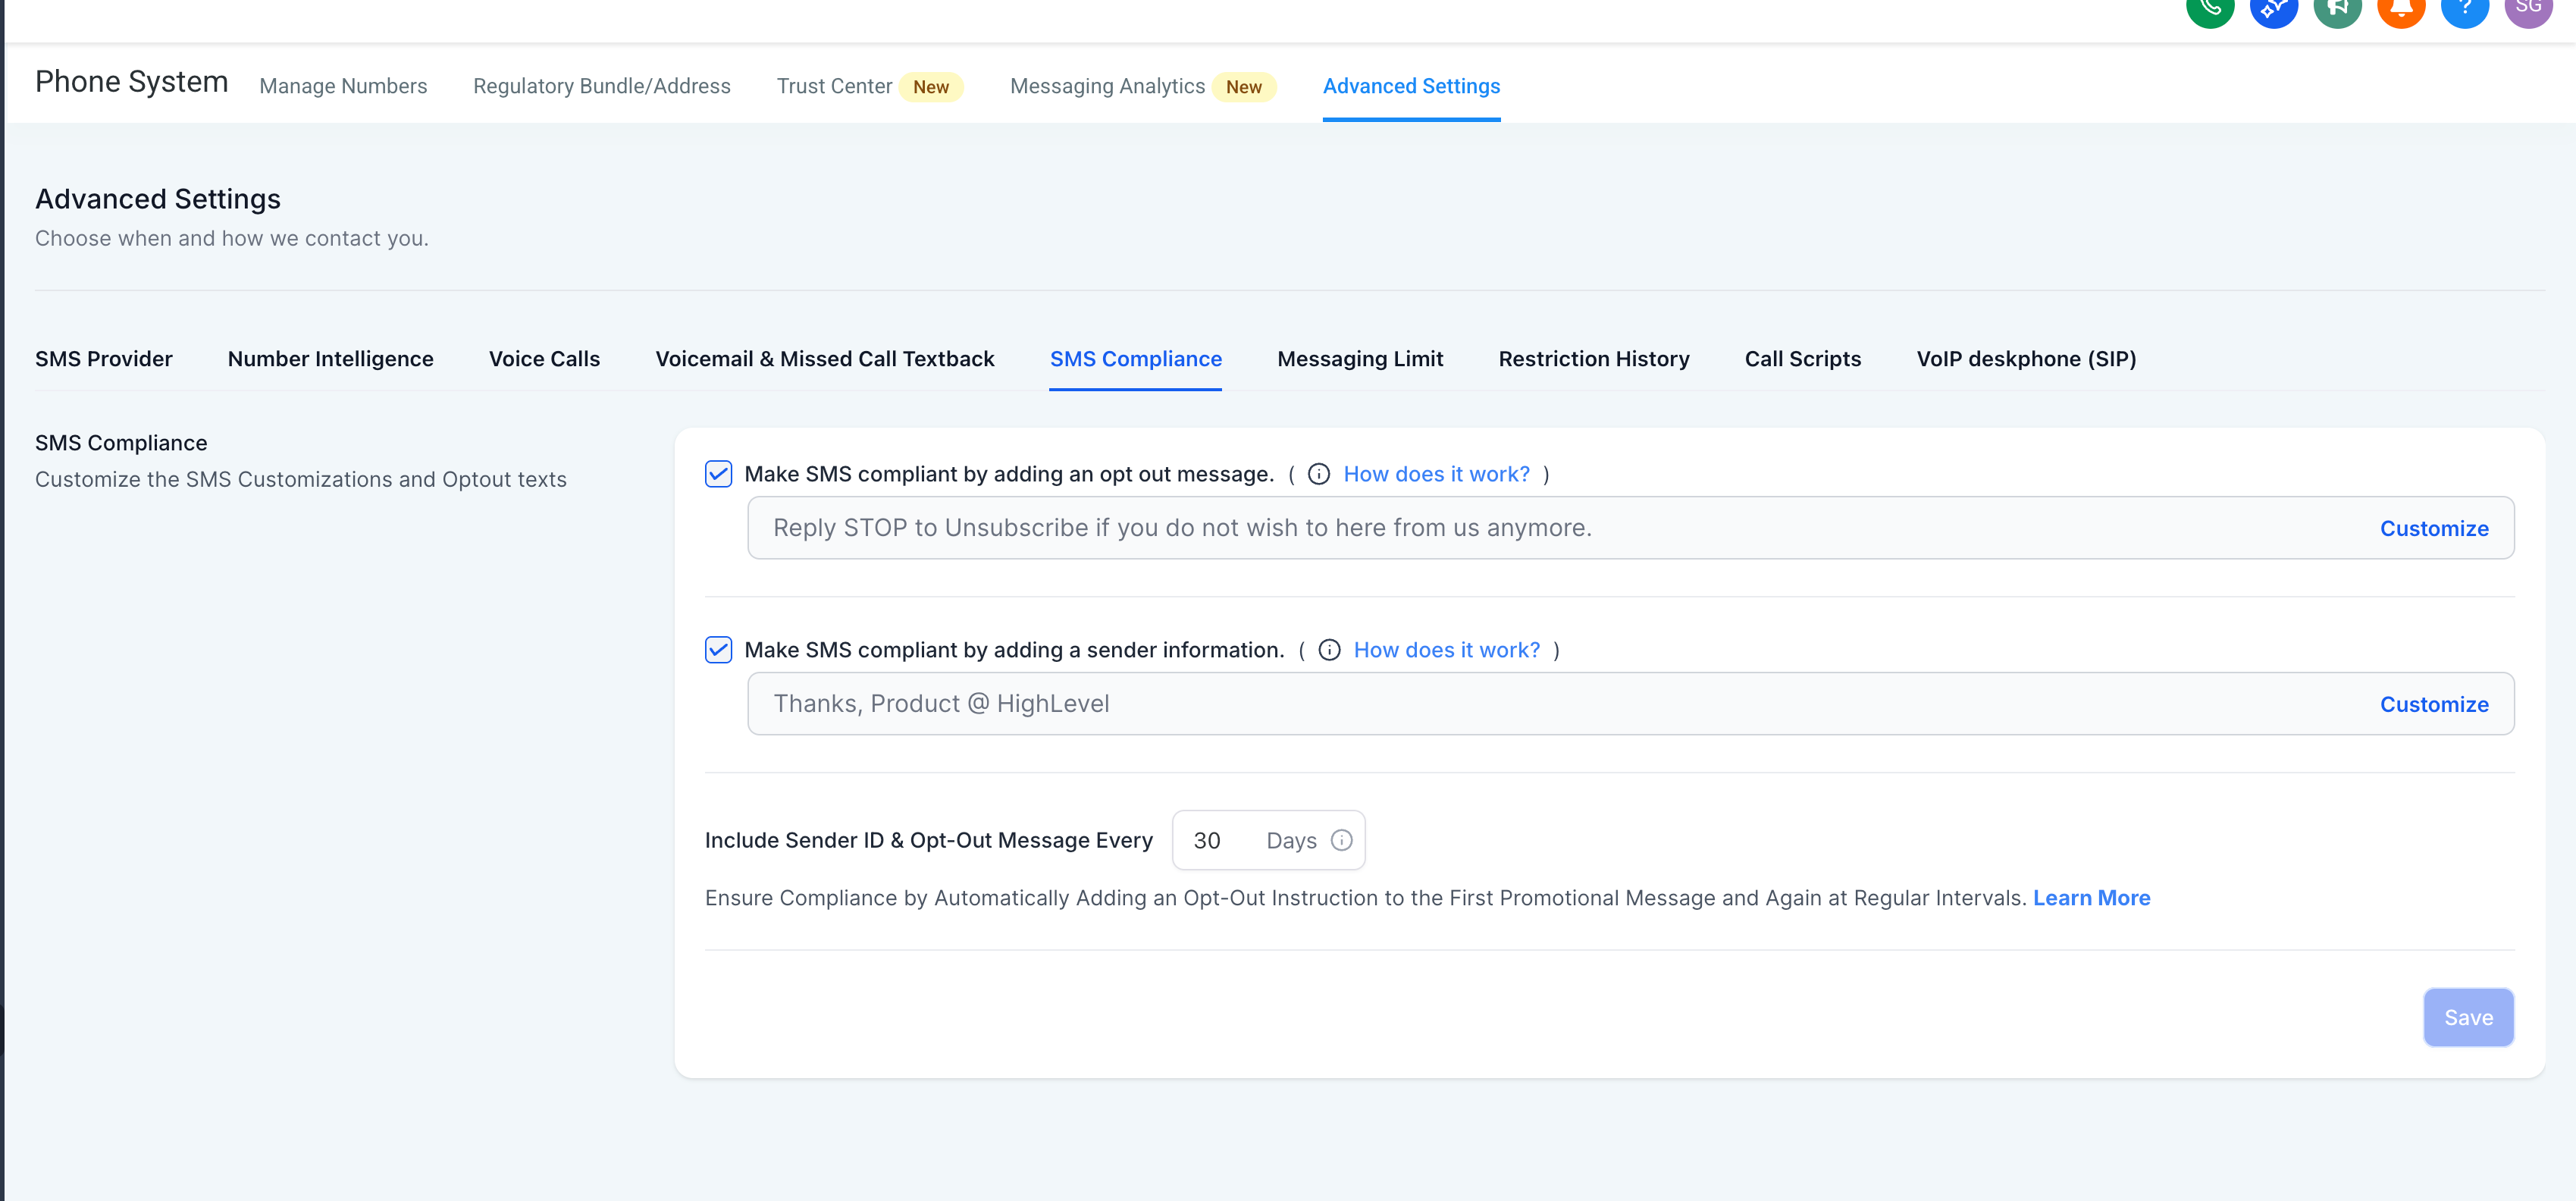
Task: Select the Trust Center menu item
Action: [835, 86]
